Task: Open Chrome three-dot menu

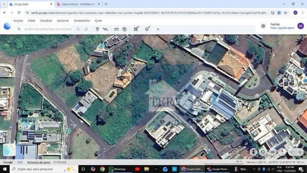Action: coord(303,13)
